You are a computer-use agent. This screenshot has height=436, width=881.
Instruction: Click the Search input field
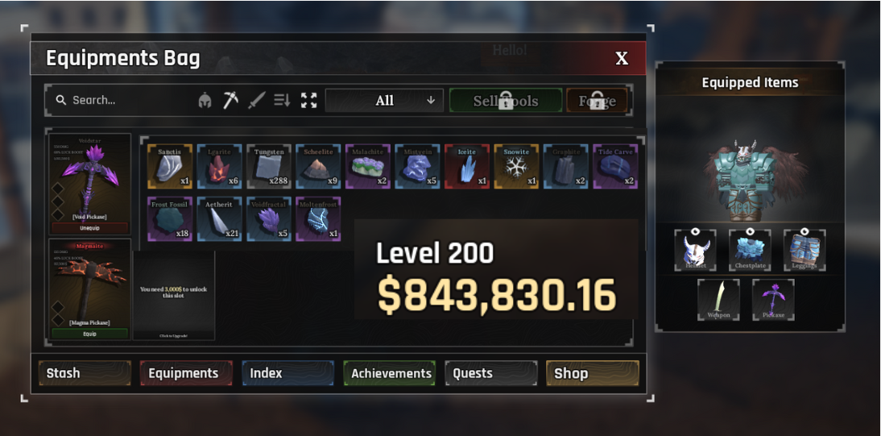pos(121,101)
